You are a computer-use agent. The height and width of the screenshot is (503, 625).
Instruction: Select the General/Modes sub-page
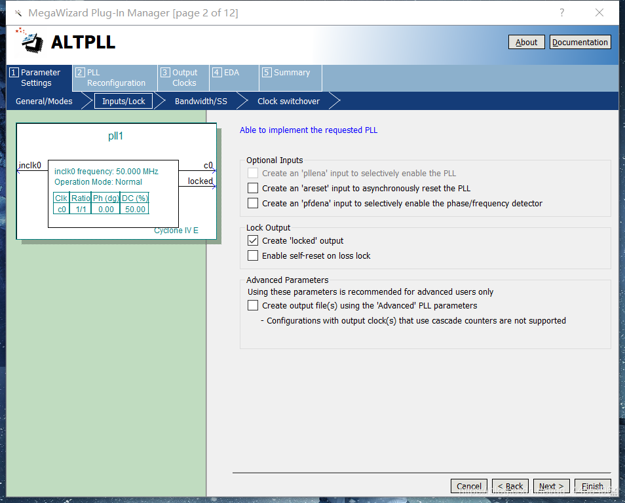click(x=44, y=102)
